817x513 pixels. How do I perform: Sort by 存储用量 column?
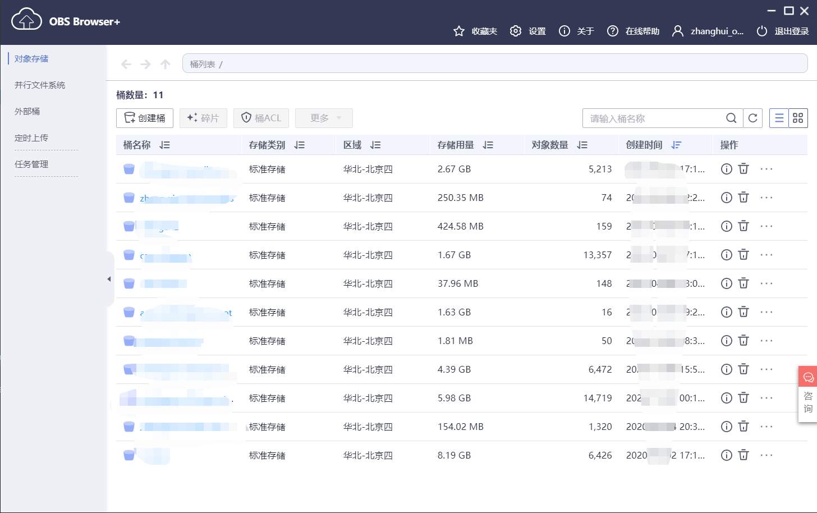click(x=488, y=145)
